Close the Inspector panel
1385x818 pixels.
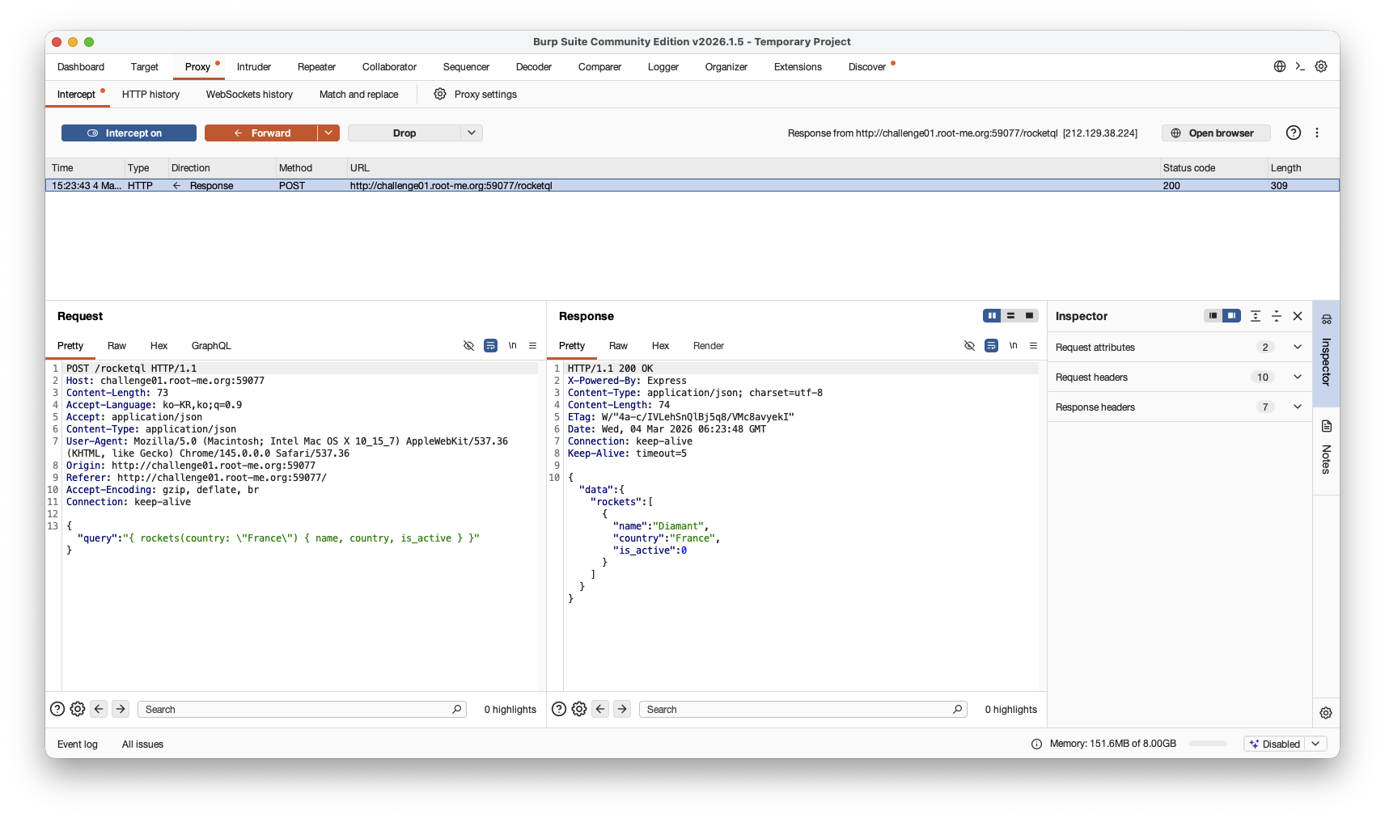coord(1298,316)
